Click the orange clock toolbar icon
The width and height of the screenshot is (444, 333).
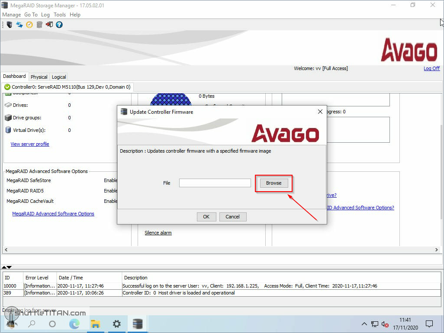click(x=29, y=25)
